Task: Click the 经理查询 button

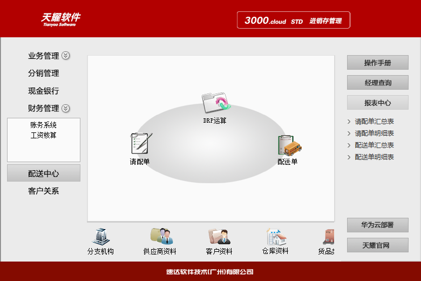Action: [x=377, y=83]
